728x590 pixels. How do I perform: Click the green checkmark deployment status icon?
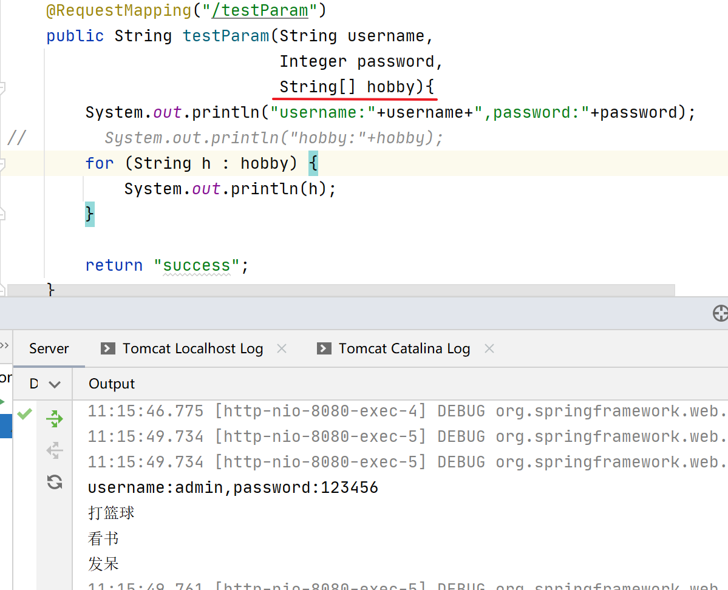[24, 414]
